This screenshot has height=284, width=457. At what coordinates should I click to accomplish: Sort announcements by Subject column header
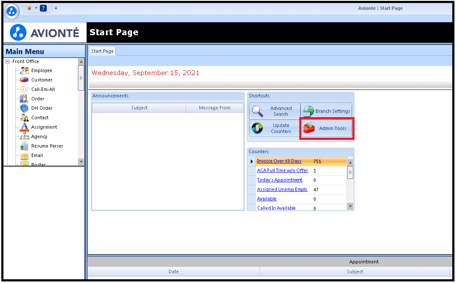(139, 108)
